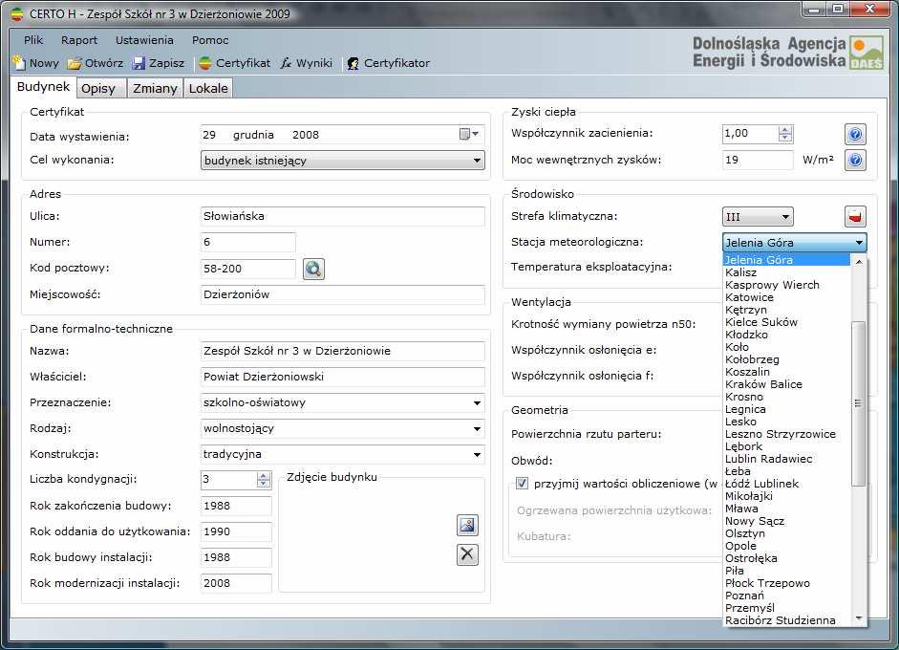Select Legnica in the station list
Image resolution: width=899 pixels, height=650 pixels.
(x=787, y=409)
